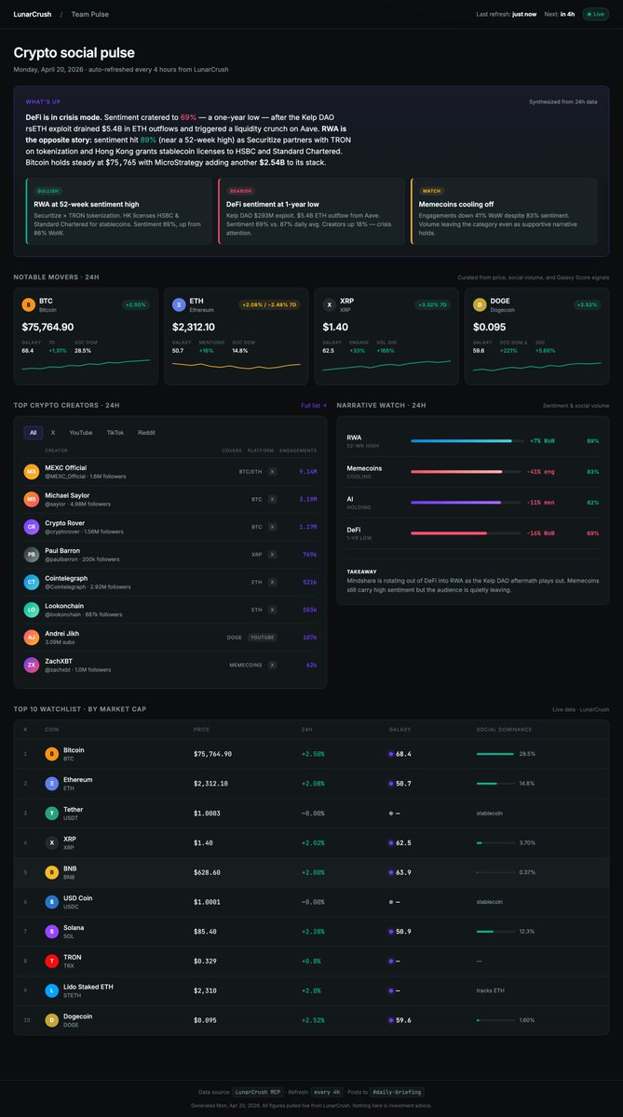Click Cointelegraph creator avatar
The width and height of the screenshot is (623, 1117).
click(x=32, y=582)
